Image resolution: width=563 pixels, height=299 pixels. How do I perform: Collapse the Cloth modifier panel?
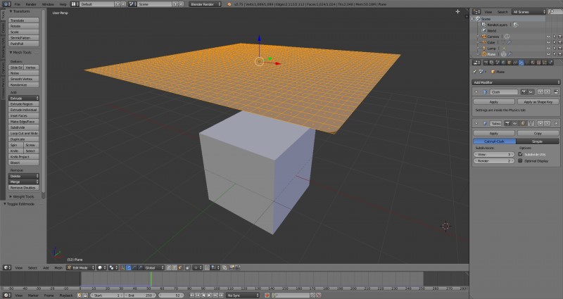coord(476,92)
